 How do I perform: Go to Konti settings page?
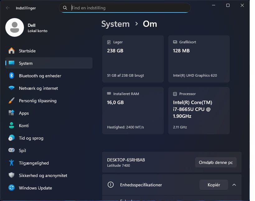tap(24, 126)
